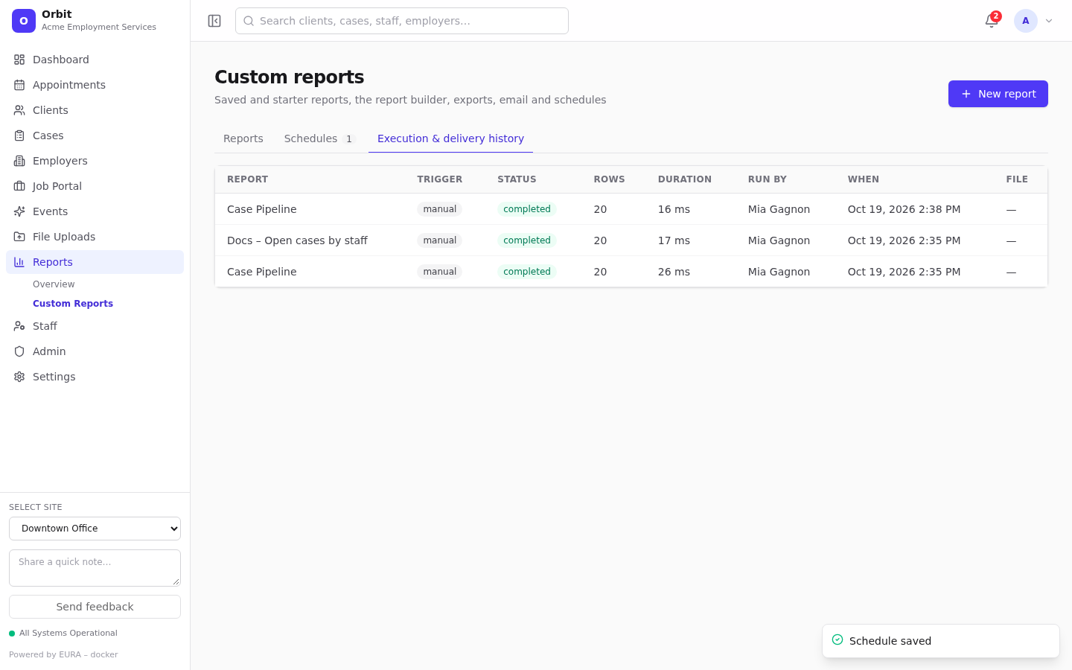The height and width of the screenshot is (670, 1072).
Task: Click the user avatar labeled A
Action: tap(1026, 21)
